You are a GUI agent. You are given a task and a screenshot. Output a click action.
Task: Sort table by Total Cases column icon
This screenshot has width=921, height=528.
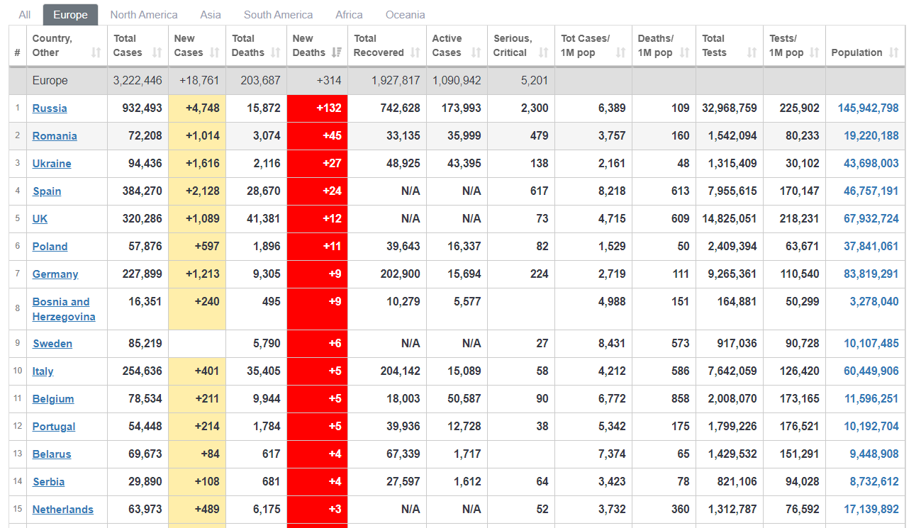[157, 52]
